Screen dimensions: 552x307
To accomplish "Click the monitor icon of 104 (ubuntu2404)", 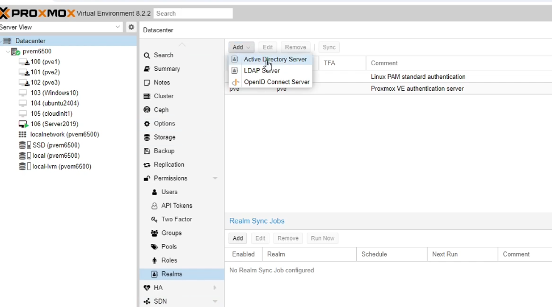I will (x=23, y=103).
